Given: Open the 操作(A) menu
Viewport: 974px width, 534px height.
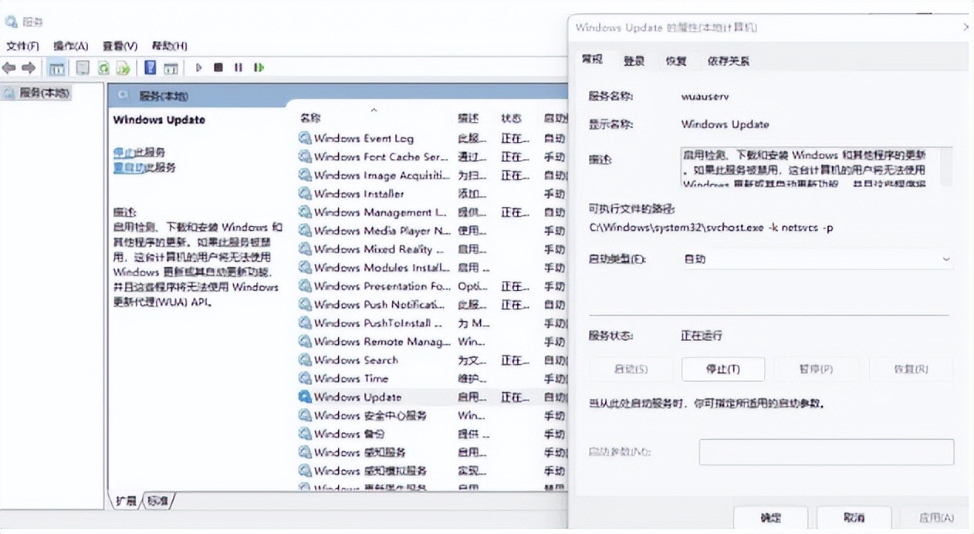Looking at the screenshot, I should (71, 46).
